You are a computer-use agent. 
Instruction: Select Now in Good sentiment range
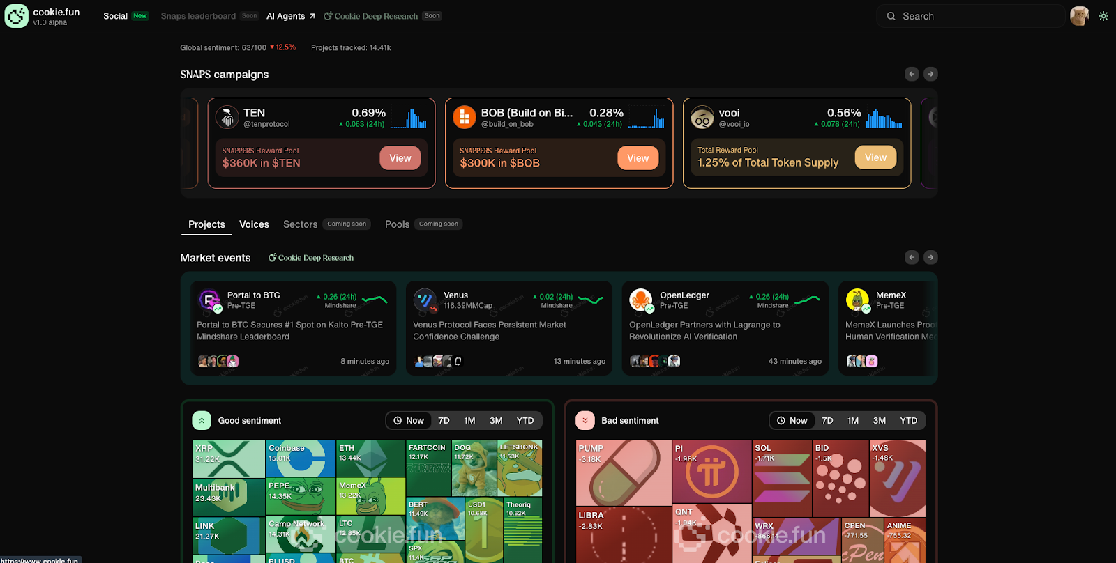click(409, 421)
